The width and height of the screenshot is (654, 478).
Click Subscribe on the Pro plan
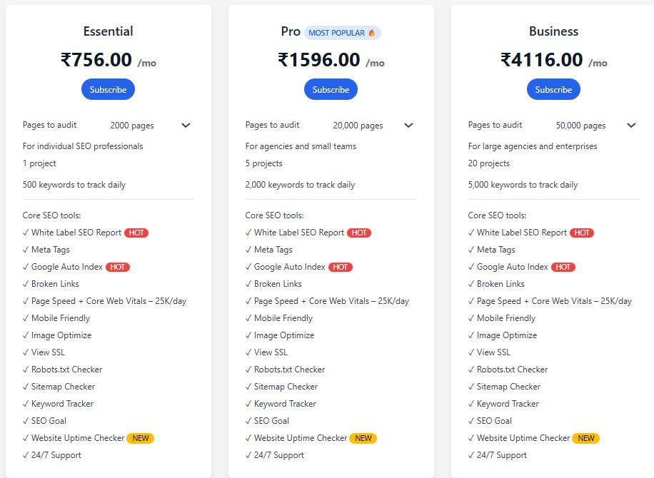pos(331,89)
